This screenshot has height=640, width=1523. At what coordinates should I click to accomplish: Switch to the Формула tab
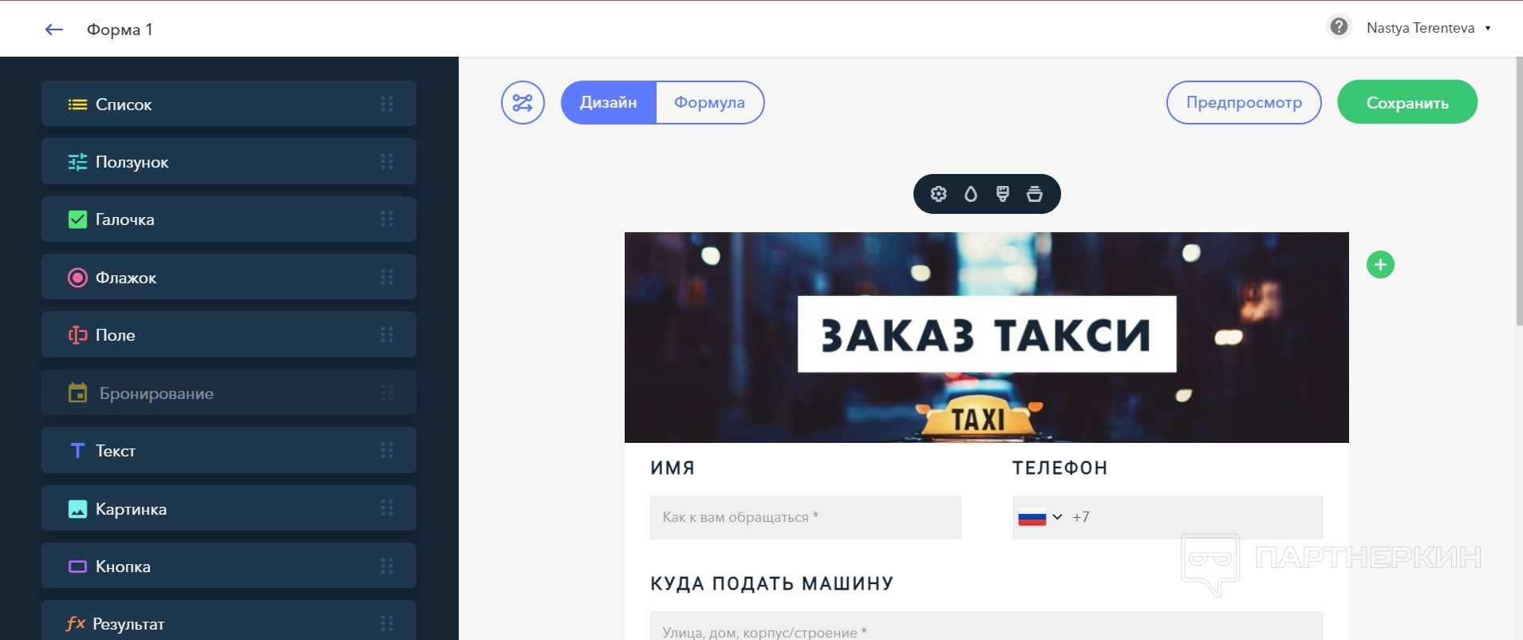(709, 103)
